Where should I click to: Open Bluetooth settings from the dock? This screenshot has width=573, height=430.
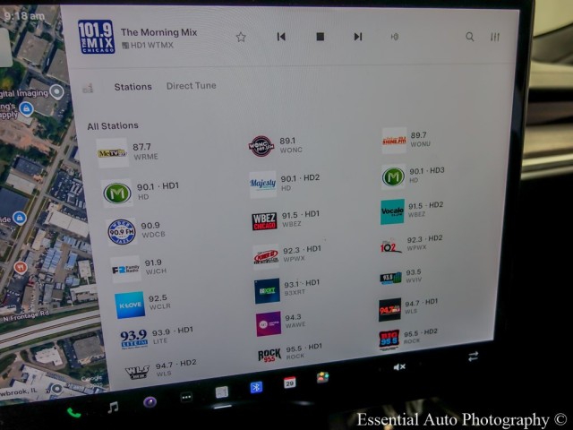coord(254,387)
